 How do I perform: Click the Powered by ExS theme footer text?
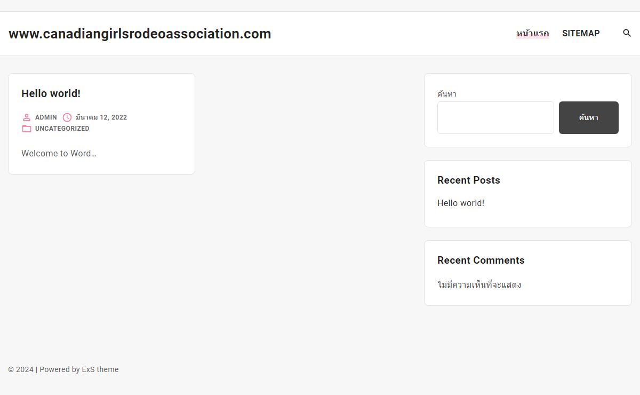tap(79, 369)
